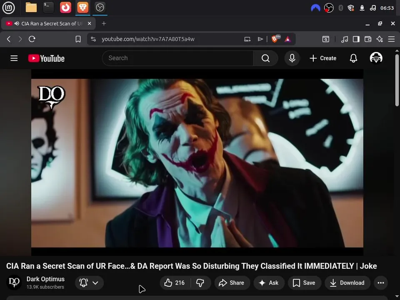The image size is (400, 300).
Task: Search with your voice microphone
Action: point(292,58)
